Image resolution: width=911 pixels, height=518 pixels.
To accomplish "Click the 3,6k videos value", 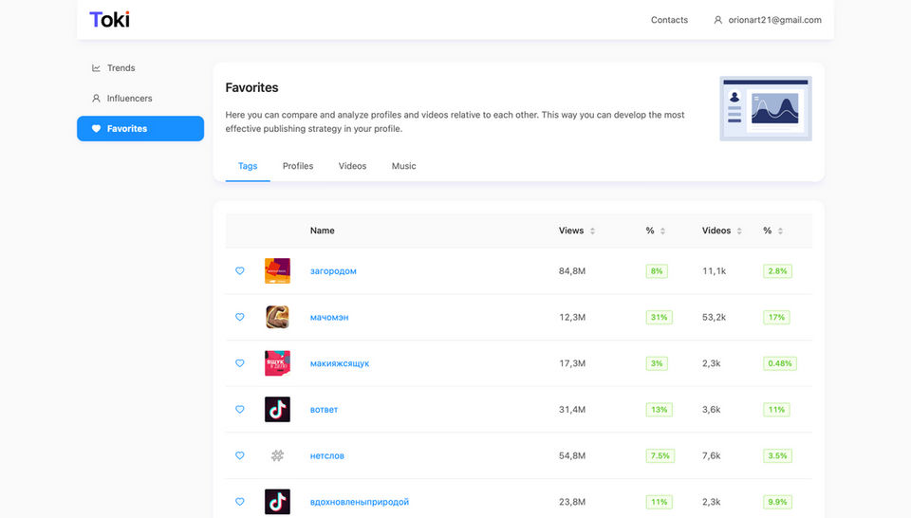I will coord(711,410).
